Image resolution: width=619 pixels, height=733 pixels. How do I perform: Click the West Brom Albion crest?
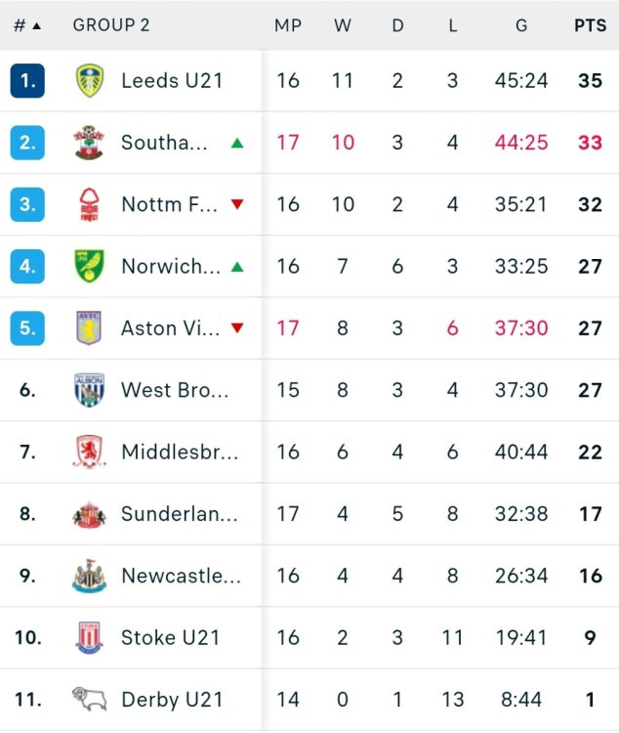point(90,390)
